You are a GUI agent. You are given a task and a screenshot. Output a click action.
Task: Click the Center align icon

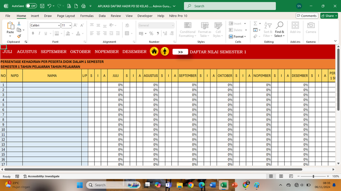pos(98,34)
